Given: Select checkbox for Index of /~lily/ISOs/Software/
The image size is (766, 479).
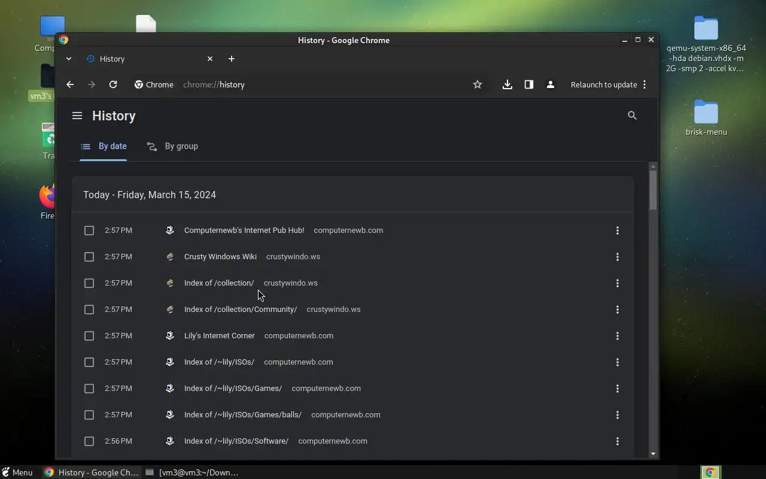Looking at the screenshot, I should 89,441.
